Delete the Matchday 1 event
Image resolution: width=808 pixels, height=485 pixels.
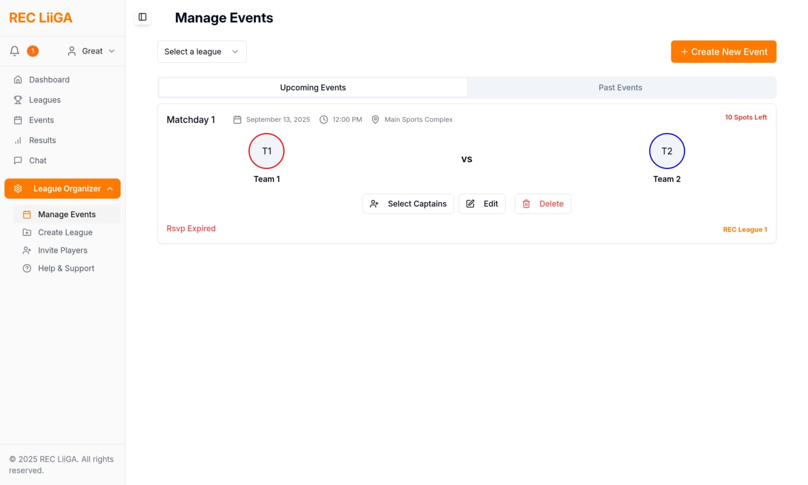pyautogui.click(x=543, y=204)
